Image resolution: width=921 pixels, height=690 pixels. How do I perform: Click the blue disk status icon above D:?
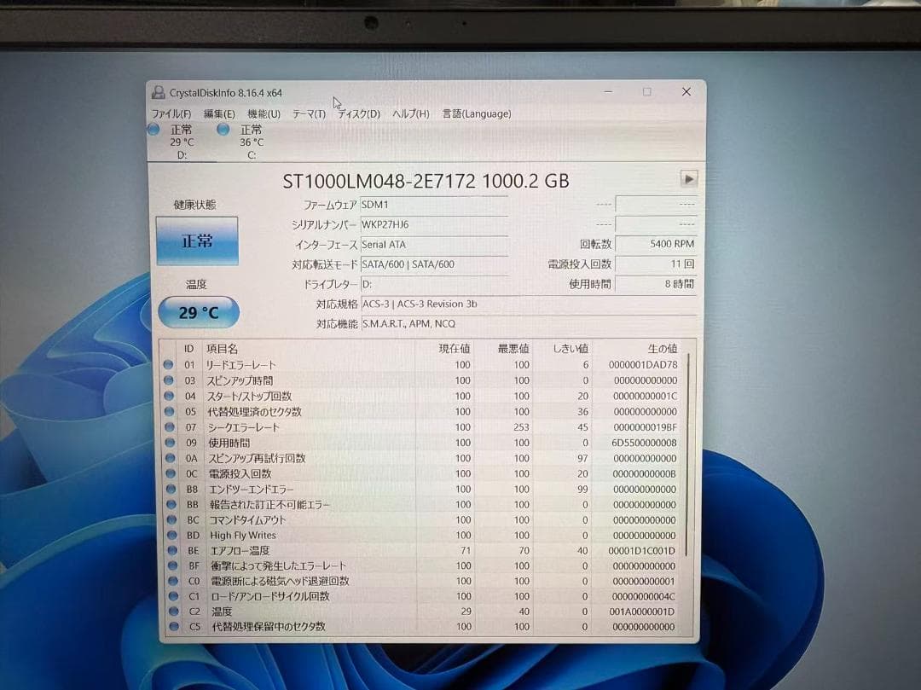click(154, 129)
